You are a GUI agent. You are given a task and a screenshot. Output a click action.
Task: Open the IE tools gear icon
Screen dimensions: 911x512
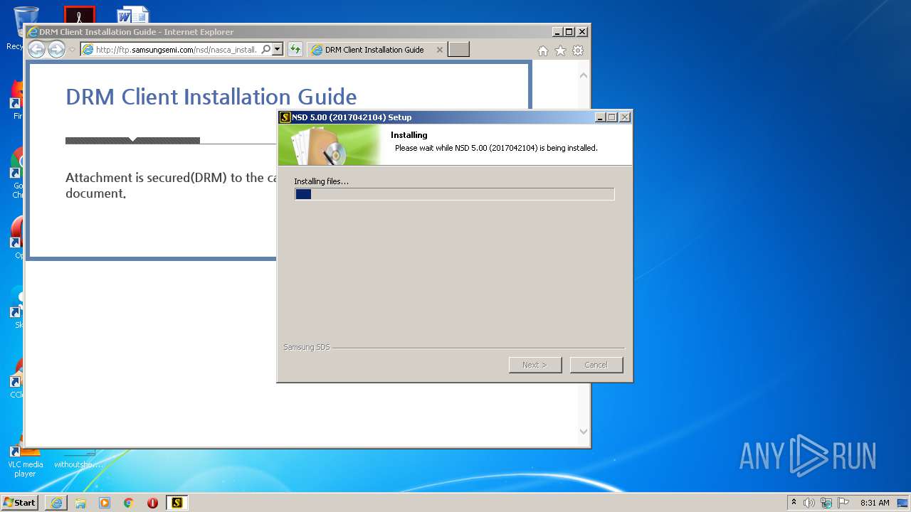click(x=578, y=50)
